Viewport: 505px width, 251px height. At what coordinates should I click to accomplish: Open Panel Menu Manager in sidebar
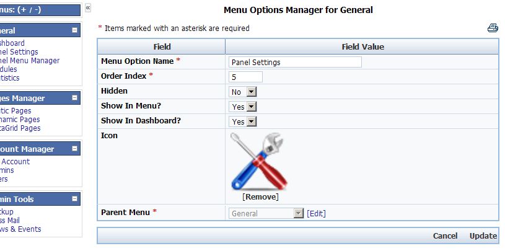30,61
